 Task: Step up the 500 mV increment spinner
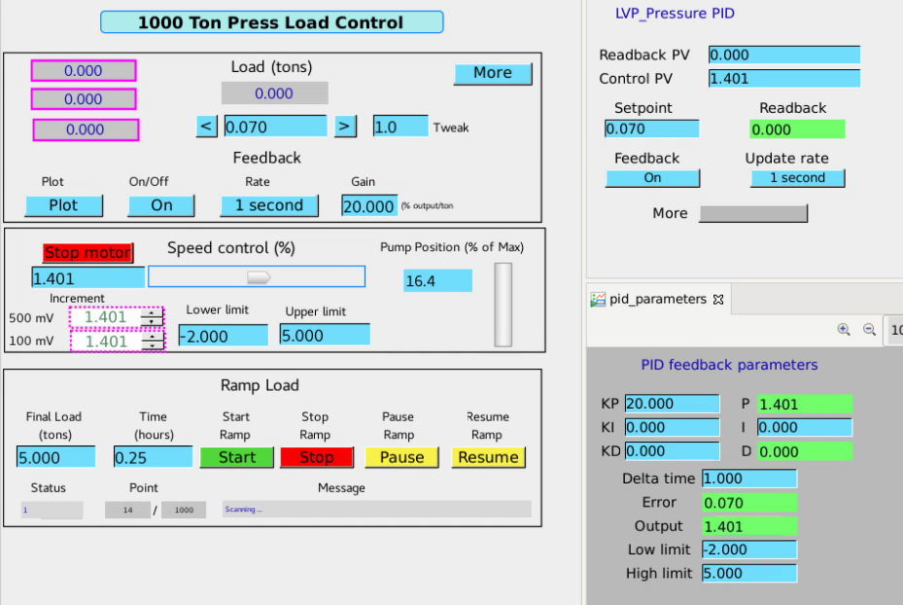[x=152, y=313]
